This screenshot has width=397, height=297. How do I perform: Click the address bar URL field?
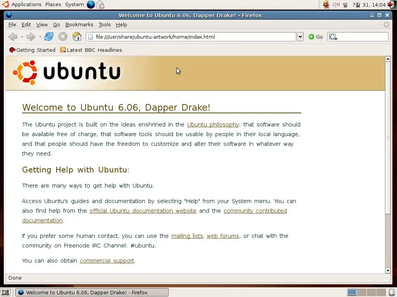click(x=191, y=37)
